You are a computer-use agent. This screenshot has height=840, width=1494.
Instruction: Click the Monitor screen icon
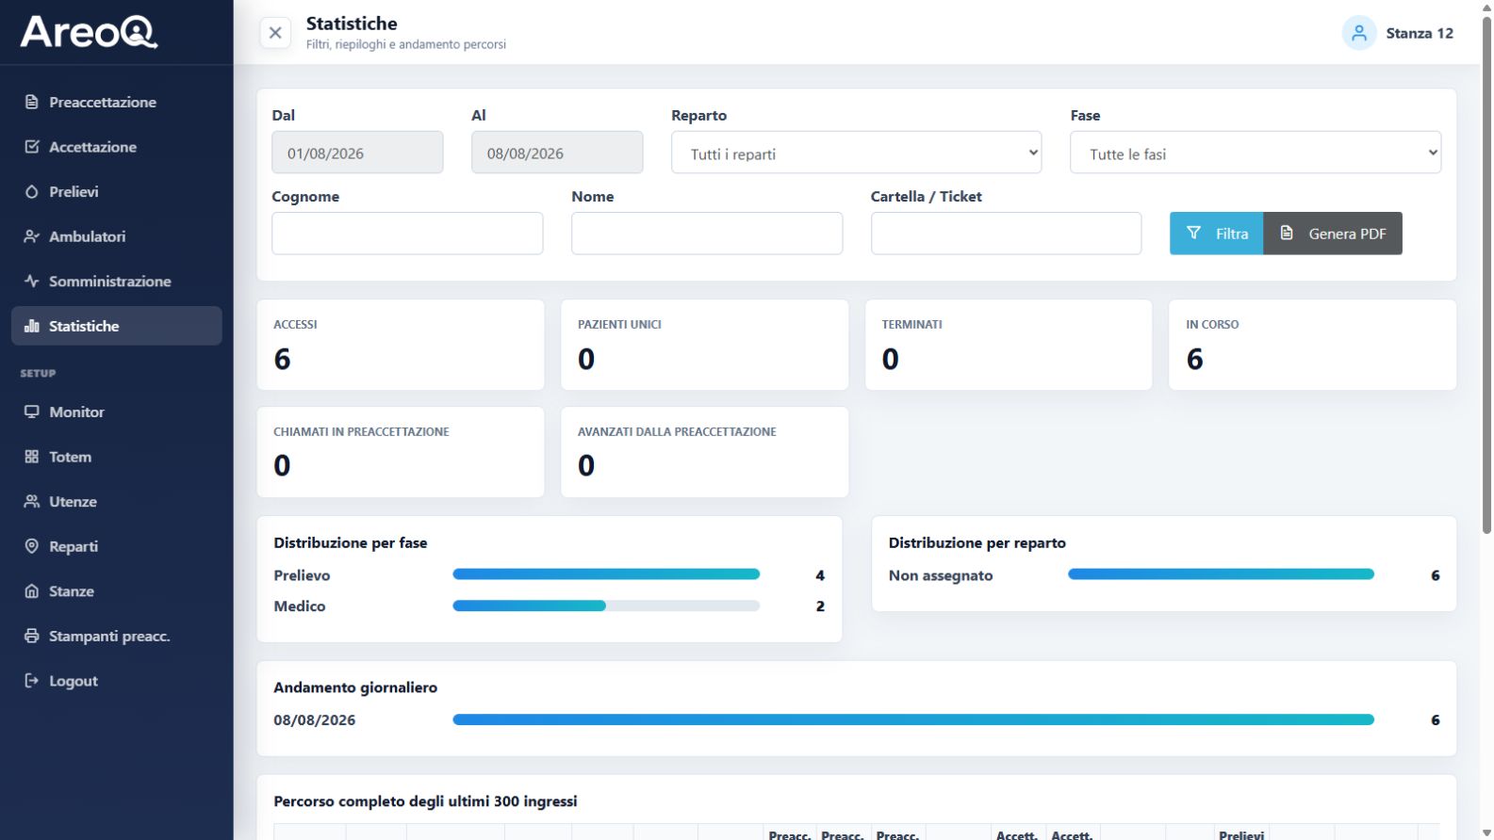click(31, 412)
